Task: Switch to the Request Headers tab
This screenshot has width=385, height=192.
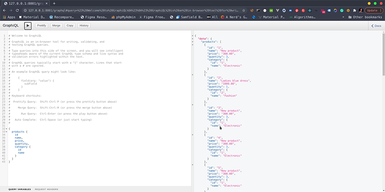Action: coord(46,189)
